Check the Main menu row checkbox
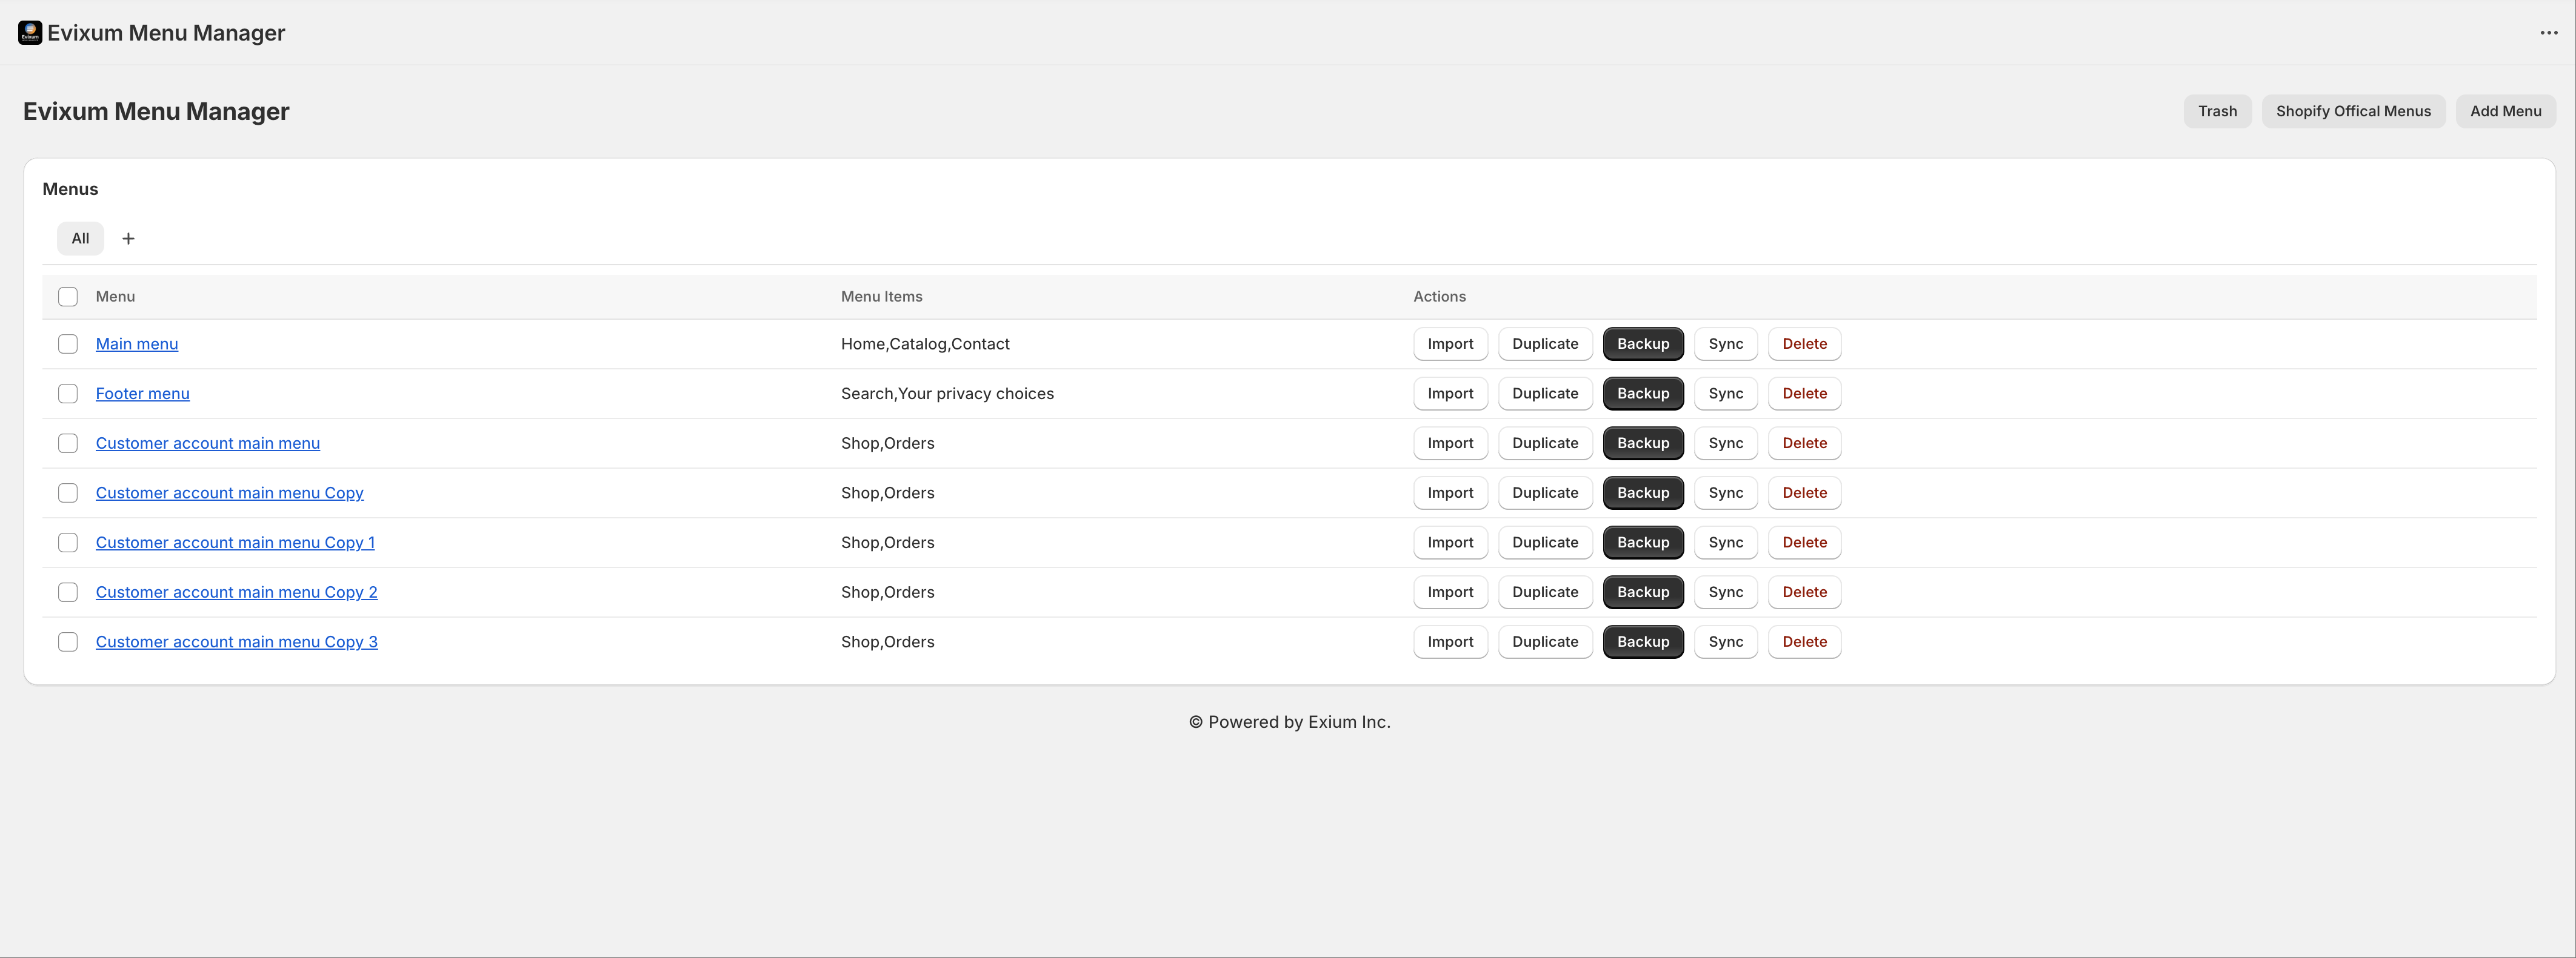The width and height of the screenshot is (2576, 958). tap(68, 343)
